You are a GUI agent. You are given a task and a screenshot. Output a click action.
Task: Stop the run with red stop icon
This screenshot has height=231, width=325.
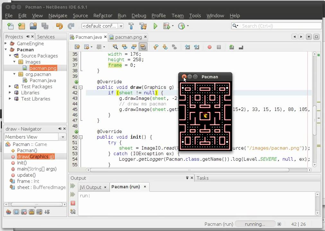pyautogui.click(x=73, y=203)
